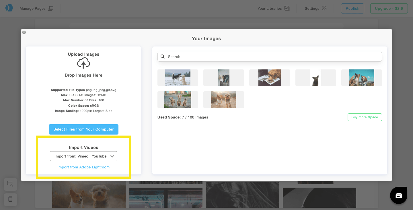Click the Max Number of Files: 100 text
This screenshot has height=210, width=413.
click(x=83, y=100)
